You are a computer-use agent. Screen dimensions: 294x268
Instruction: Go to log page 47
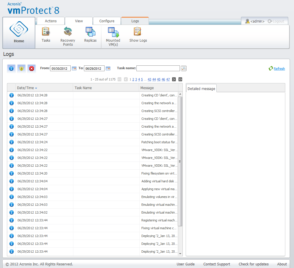tap(168, 79)
